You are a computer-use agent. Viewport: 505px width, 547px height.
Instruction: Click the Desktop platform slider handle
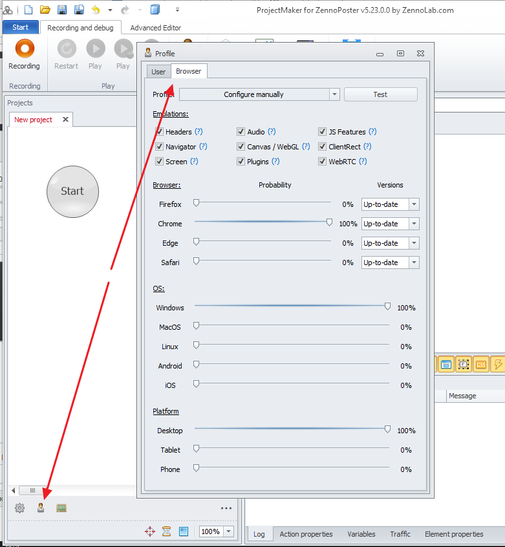point(387,429)
